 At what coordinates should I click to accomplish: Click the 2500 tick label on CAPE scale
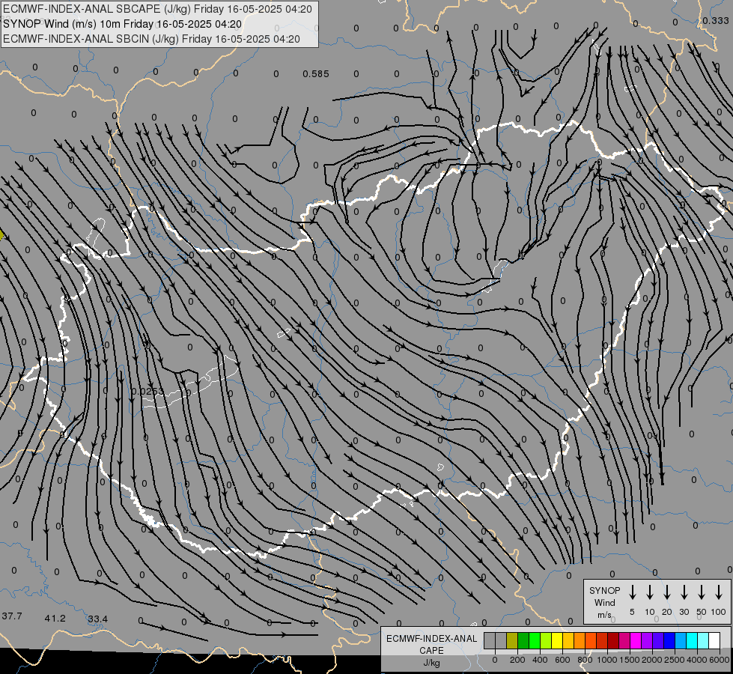[x=675, y=660]
